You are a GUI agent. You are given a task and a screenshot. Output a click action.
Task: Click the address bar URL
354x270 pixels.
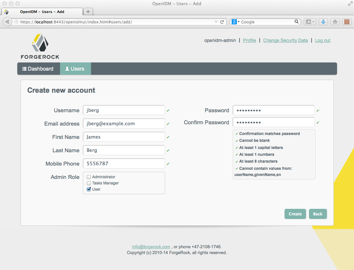(76, 22)
